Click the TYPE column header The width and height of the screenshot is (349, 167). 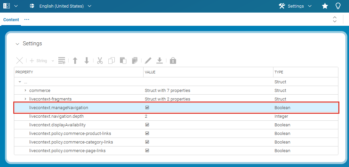pos(306,72)
